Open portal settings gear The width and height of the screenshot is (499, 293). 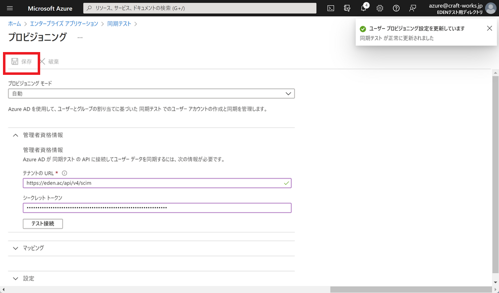tap(379, 8)
